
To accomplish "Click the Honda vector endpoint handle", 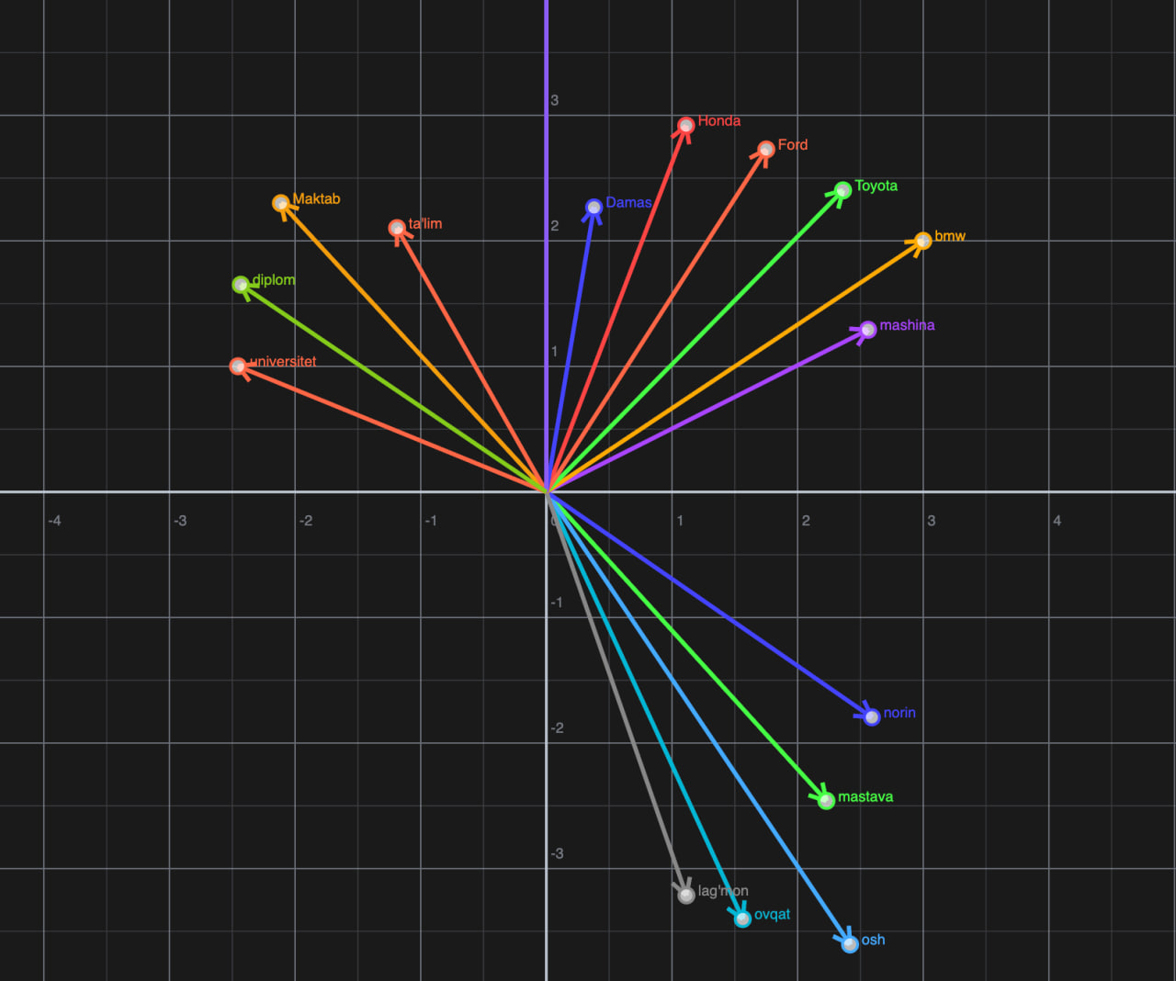I will [x=686, y=126].
